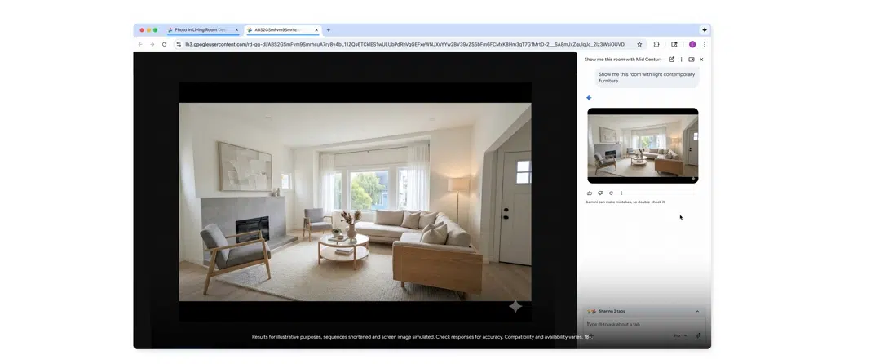Open more options below the Gemini response
The image size is (875, 364).
pyautogui.click(x=621, y=193)
